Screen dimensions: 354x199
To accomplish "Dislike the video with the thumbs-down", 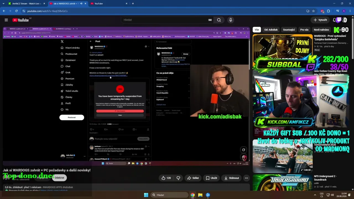I will click(178, 178).
